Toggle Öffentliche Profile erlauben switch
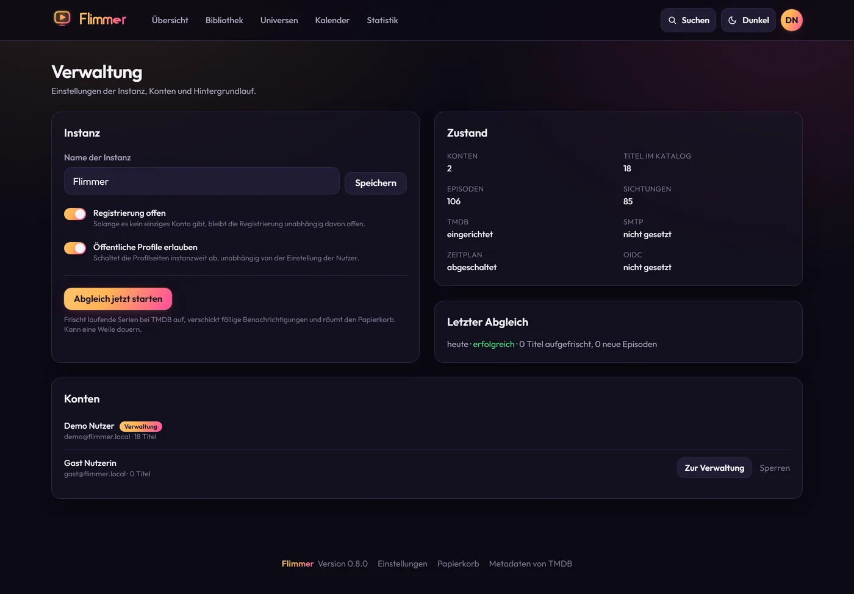The width and height of the screenshot is (854, 594). click(75, 248)
